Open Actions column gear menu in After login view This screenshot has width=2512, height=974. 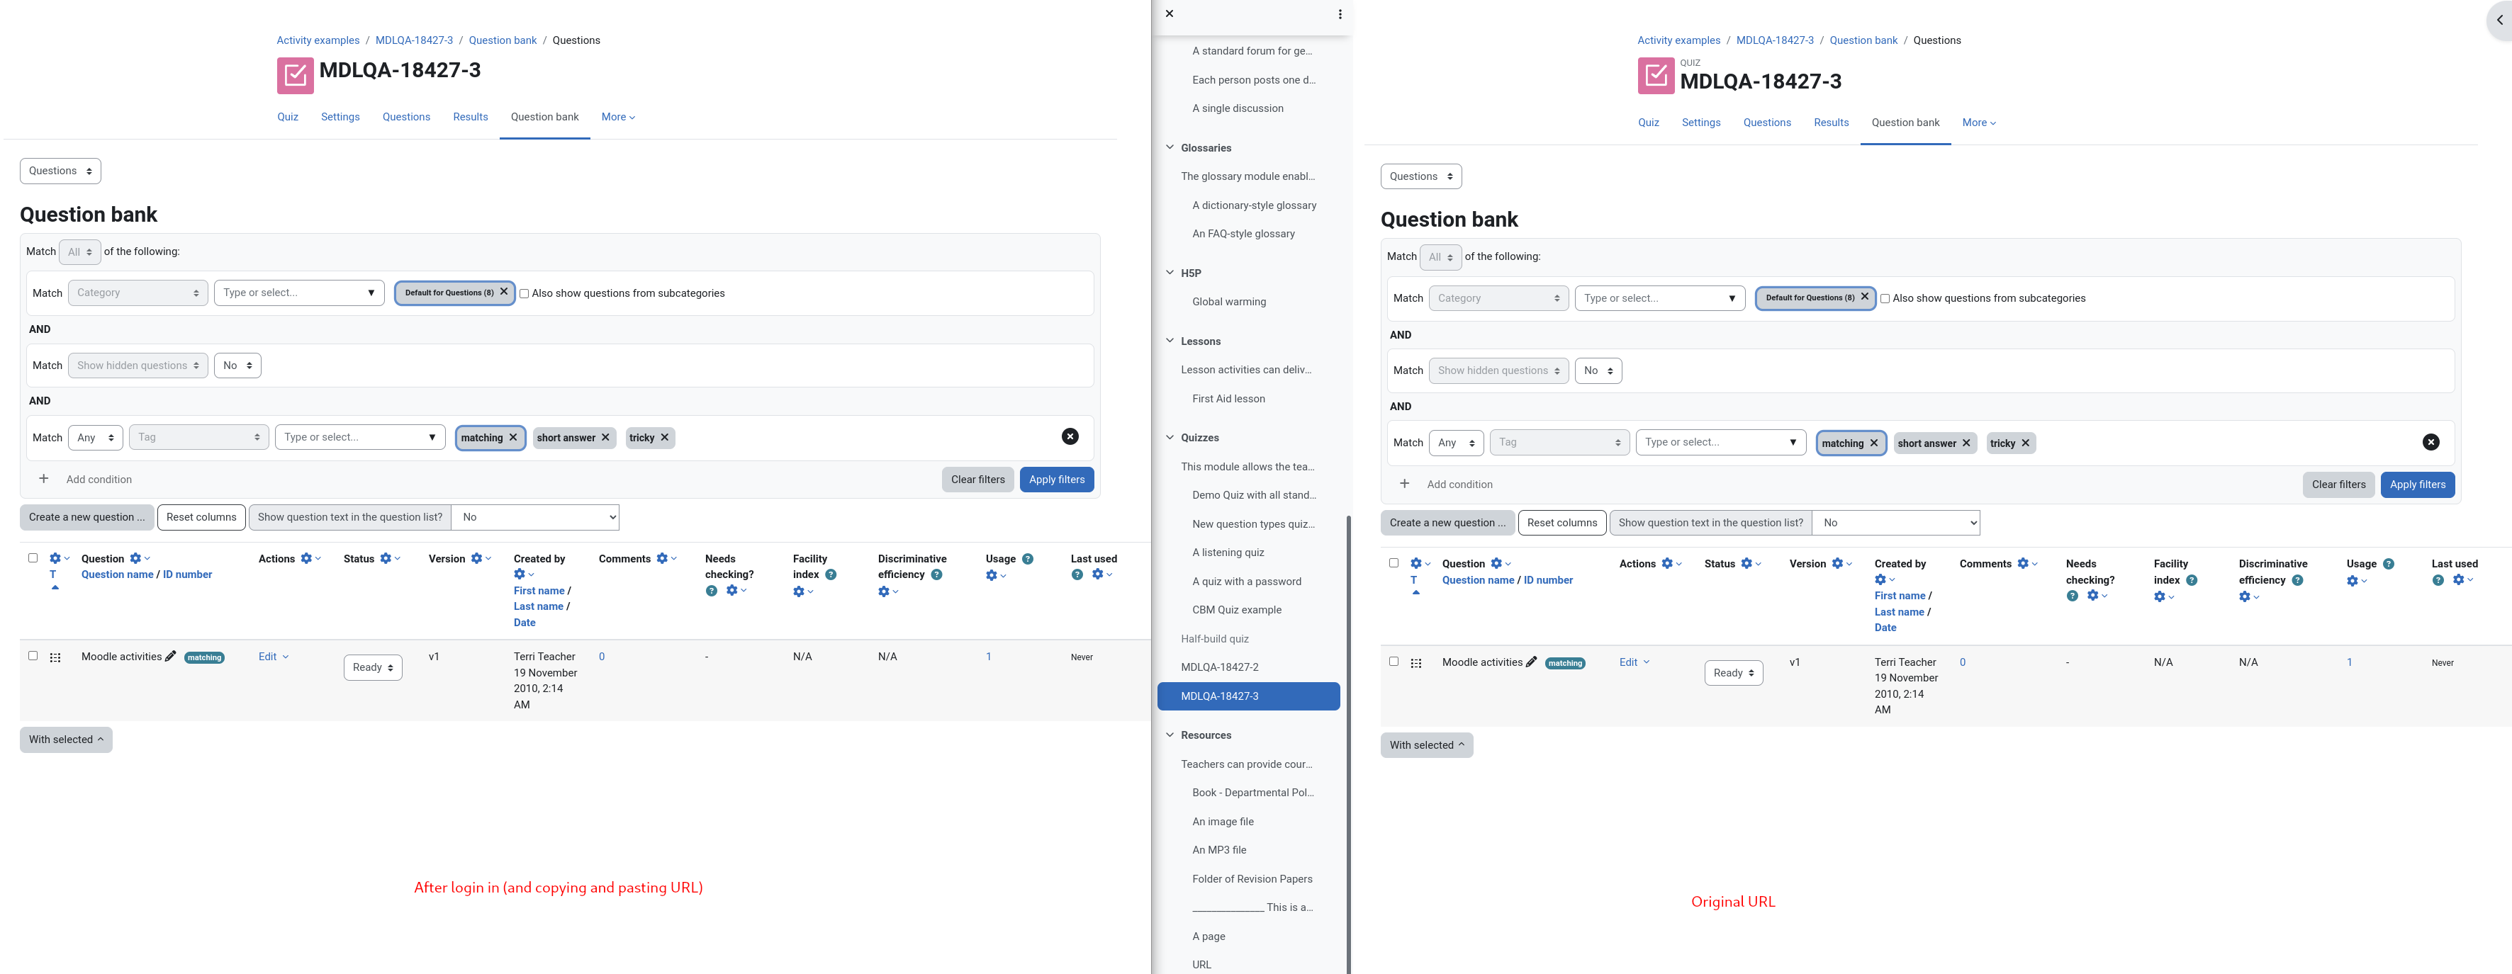(x=310, y=559)
